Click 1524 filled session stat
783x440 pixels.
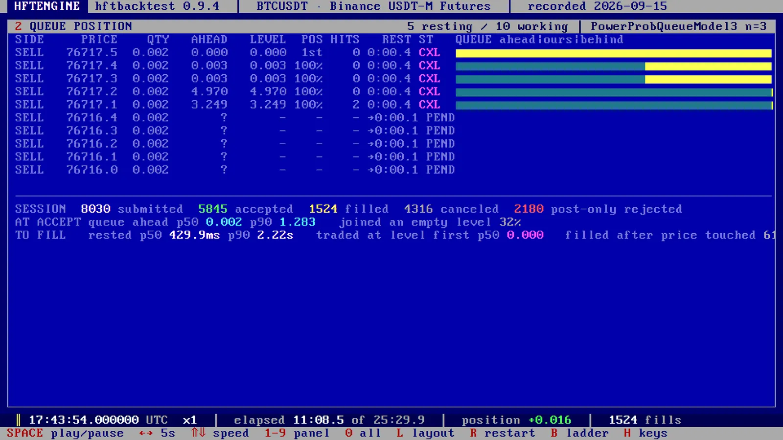pyautogui.click(x=348, y=209)
